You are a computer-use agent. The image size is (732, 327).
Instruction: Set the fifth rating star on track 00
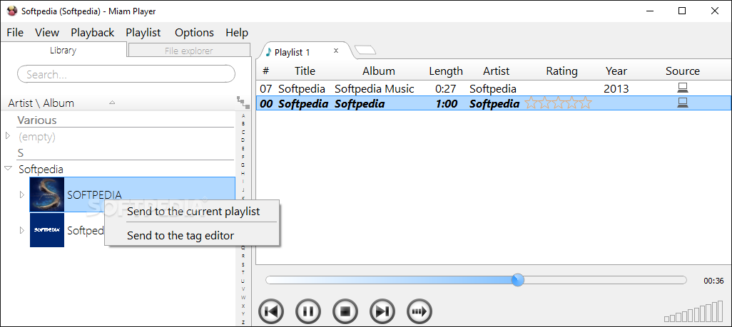click(x=586, y=103)
